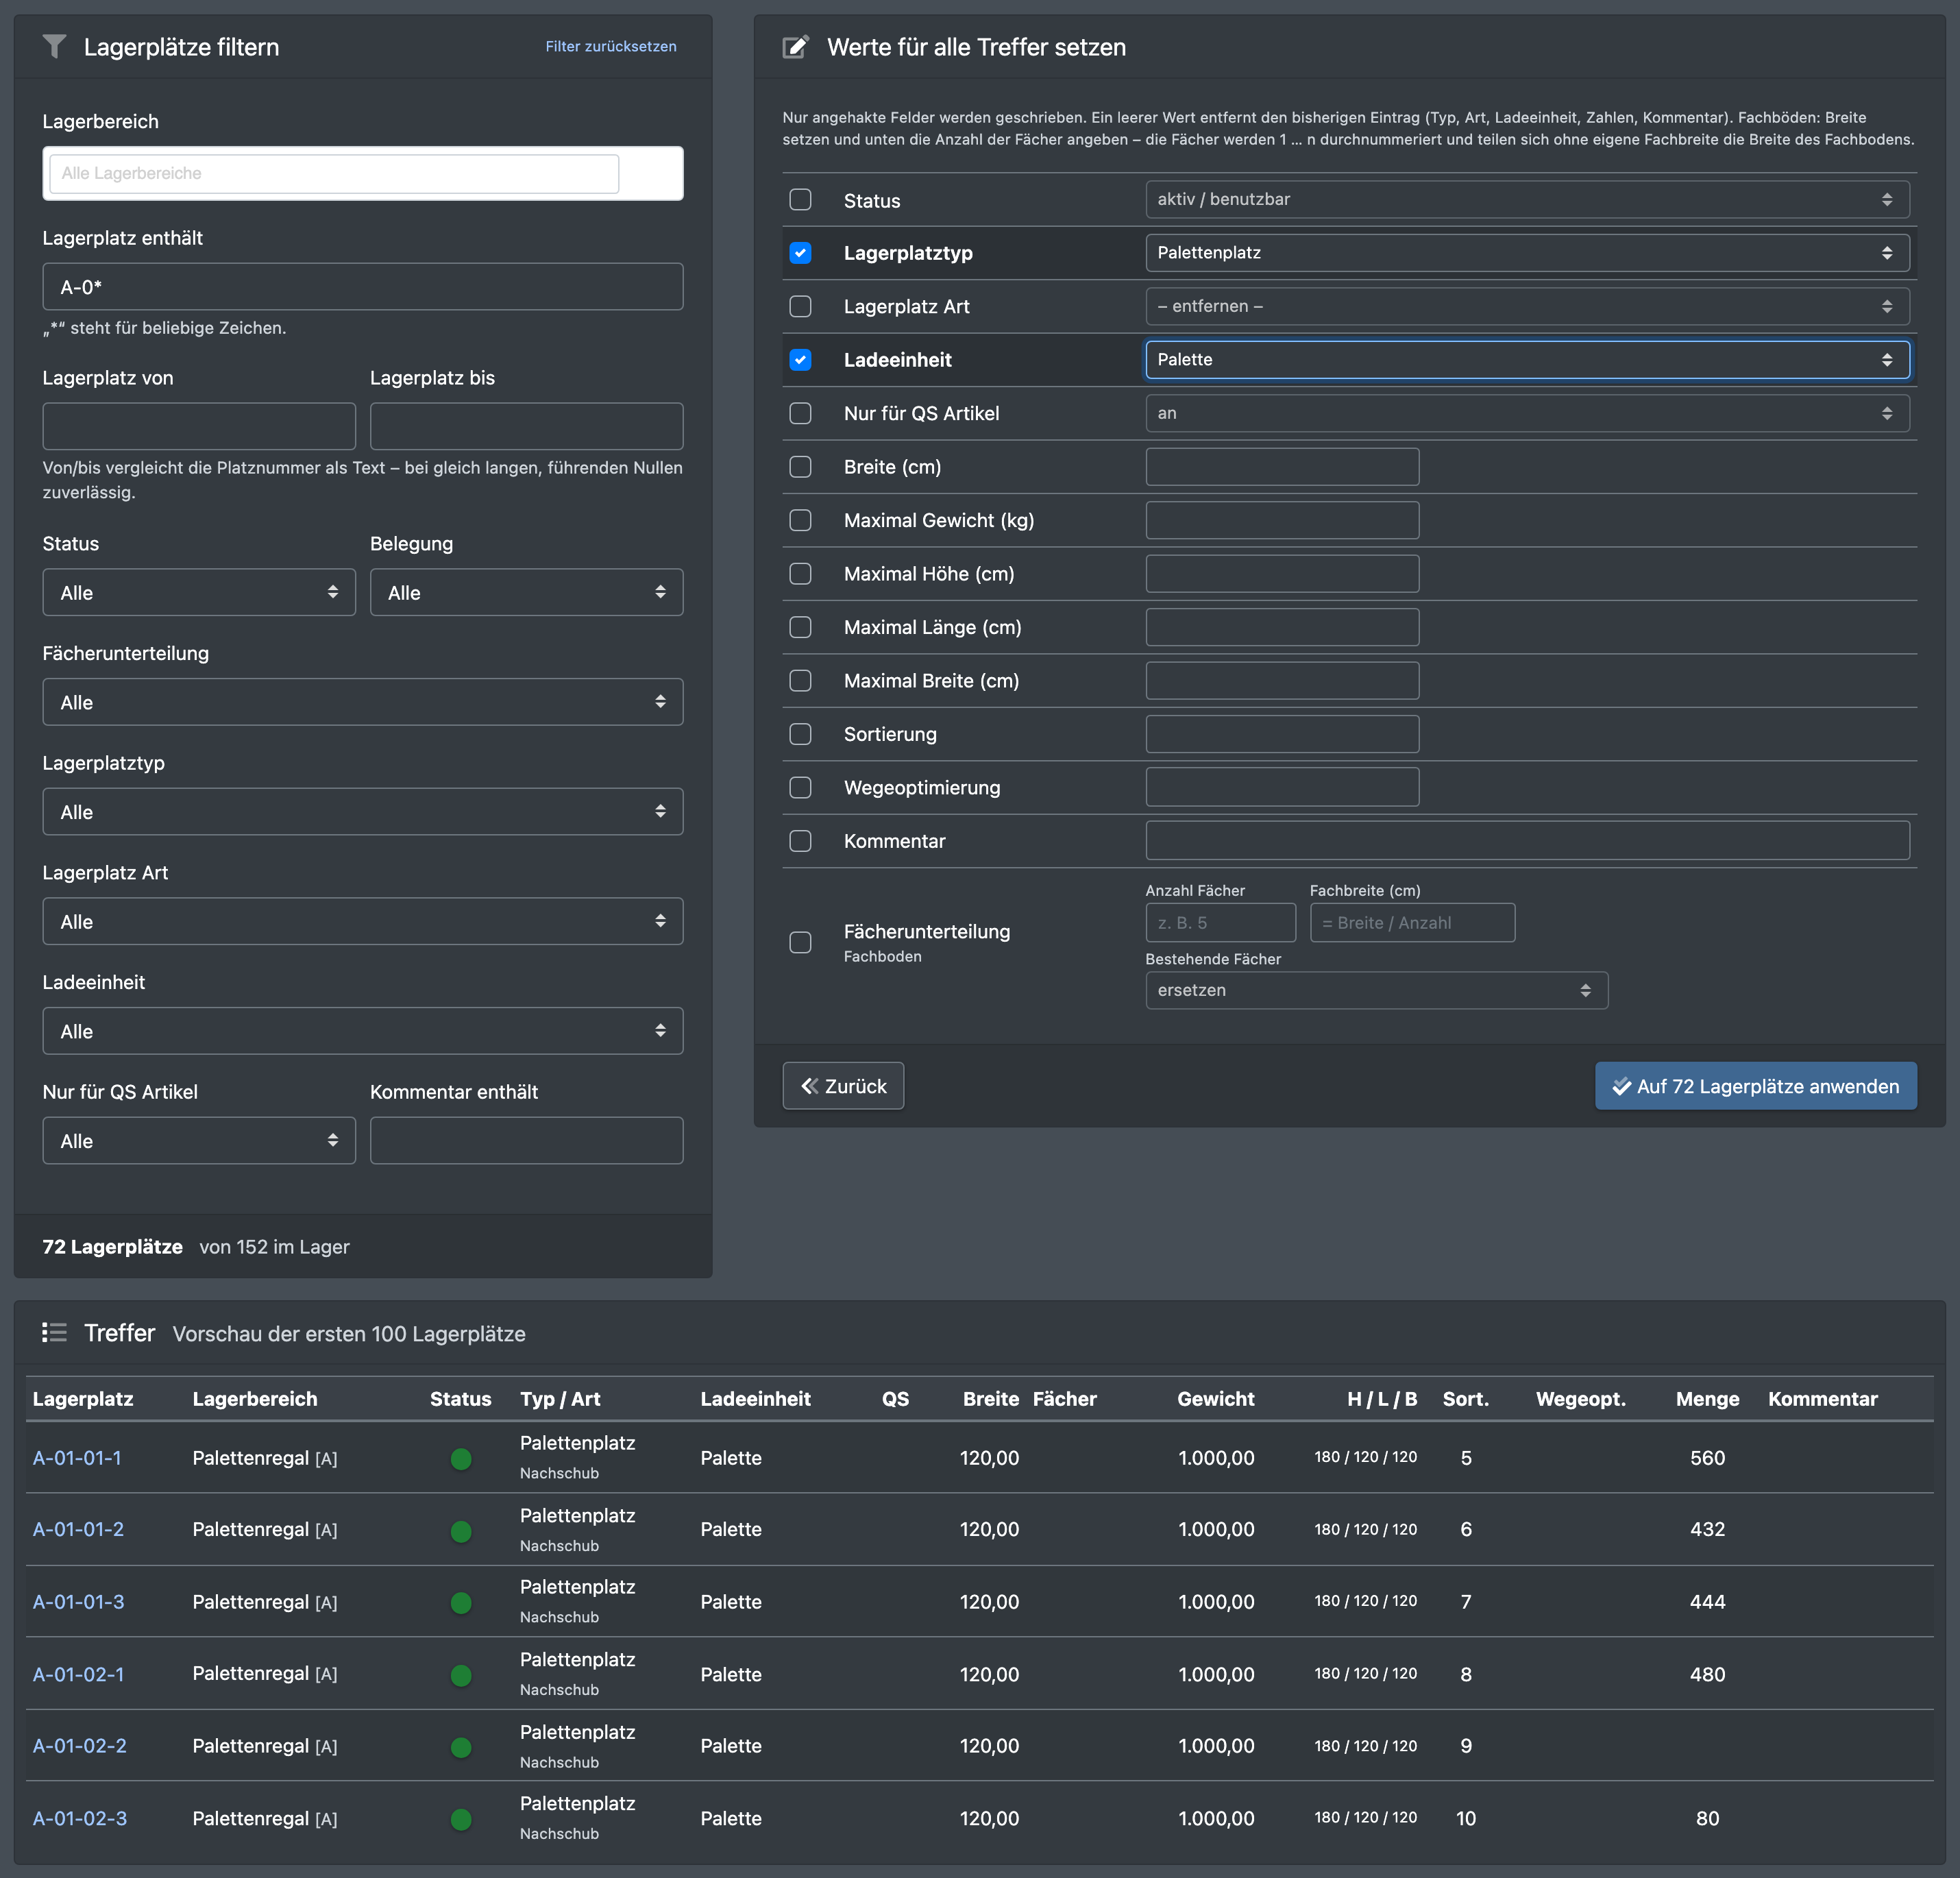Click green status dot in row A-01-01-1
Image resolution: width=1960 pixels, height=1878 pixels.
[461, 1458]
